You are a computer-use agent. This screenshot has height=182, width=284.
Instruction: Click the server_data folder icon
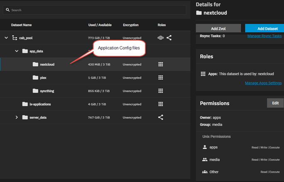point(25,117)
